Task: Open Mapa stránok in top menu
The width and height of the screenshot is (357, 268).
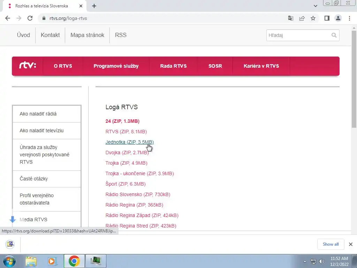Action: pos(87,35)
